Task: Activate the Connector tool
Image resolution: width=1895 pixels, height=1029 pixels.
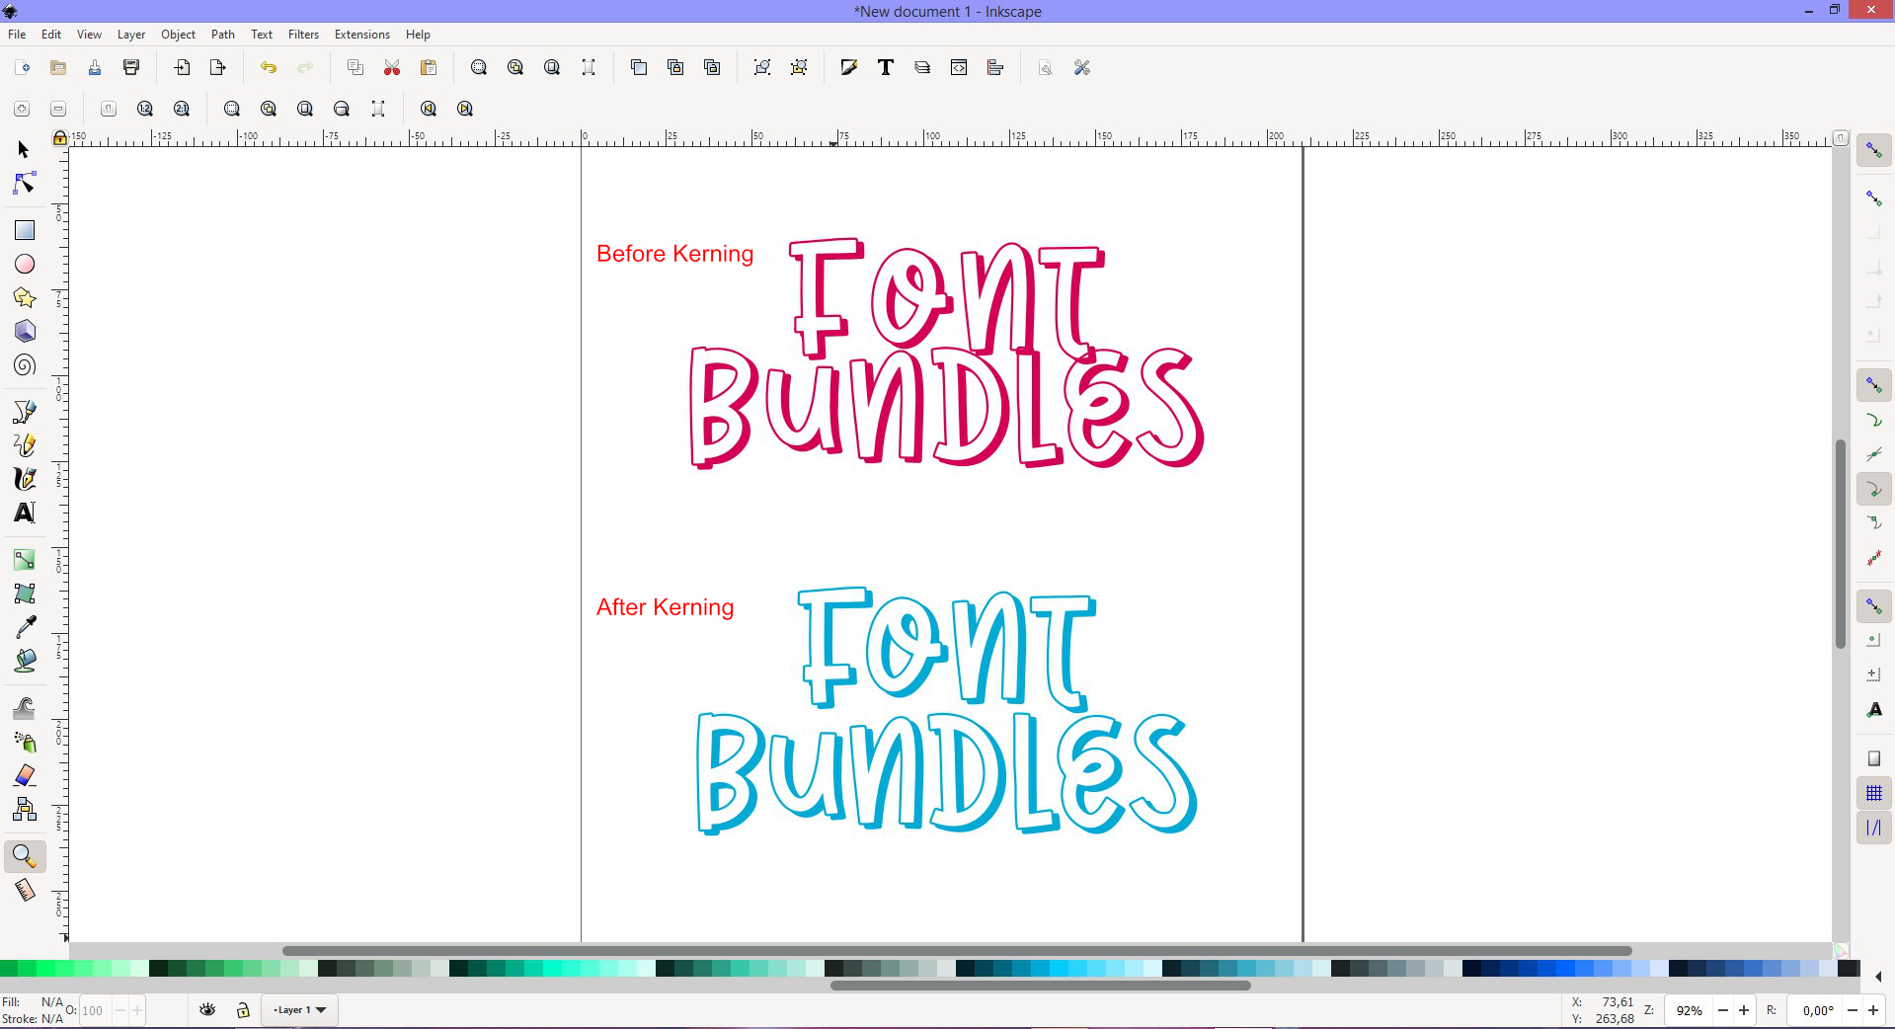Action: pyautogui.click(x=25, y=810)
